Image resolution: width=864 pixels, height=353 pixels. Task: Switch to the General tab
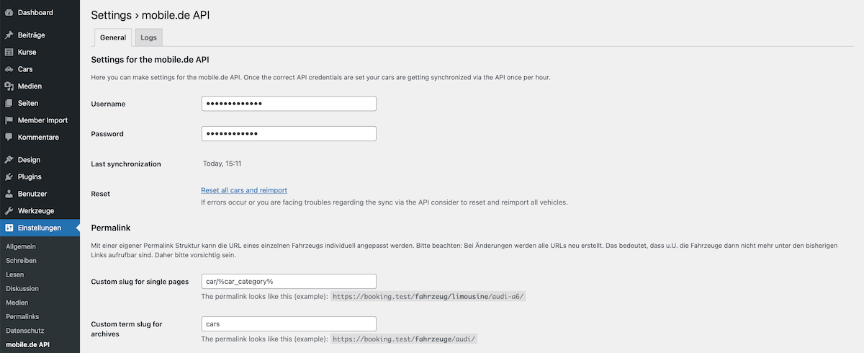(113, 37)
